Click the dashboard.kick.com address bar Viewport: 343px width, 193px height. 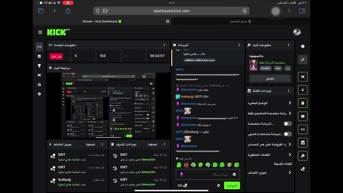tap(171, 11)
